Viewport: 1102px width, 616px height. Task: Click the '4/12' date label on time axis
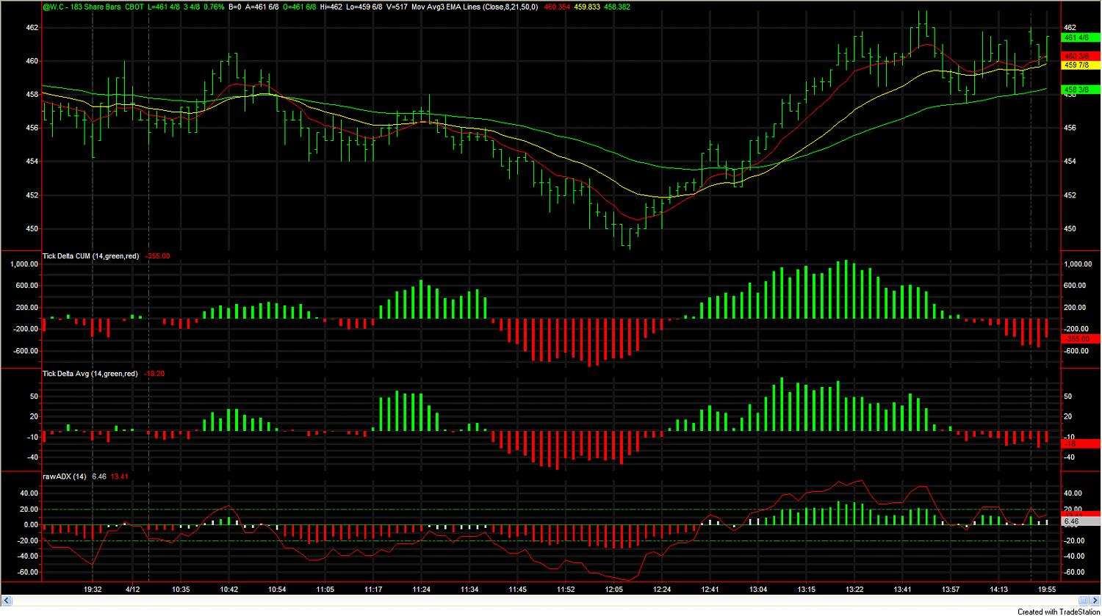tap(132, 589)
